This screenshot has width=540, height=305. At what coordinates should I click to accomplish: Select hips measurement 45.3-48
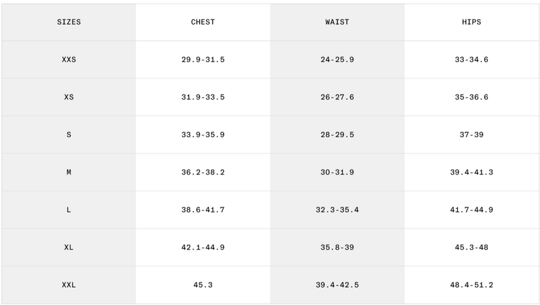point(472,248)
